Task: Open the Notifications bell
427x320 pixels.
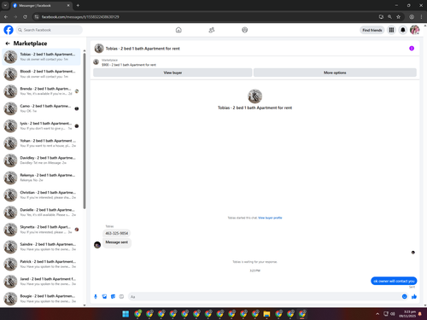Action: pos(403,30)
